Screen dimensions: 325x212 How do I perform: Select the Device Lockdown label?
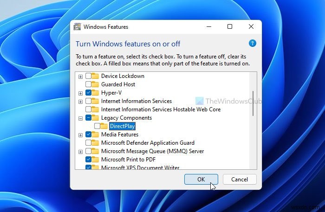click(x=123, y=76)
